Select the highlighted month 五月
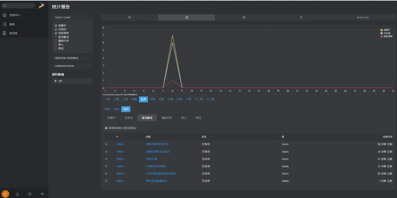The height and width of the screenshot is (198, 397). click(143, 99)
